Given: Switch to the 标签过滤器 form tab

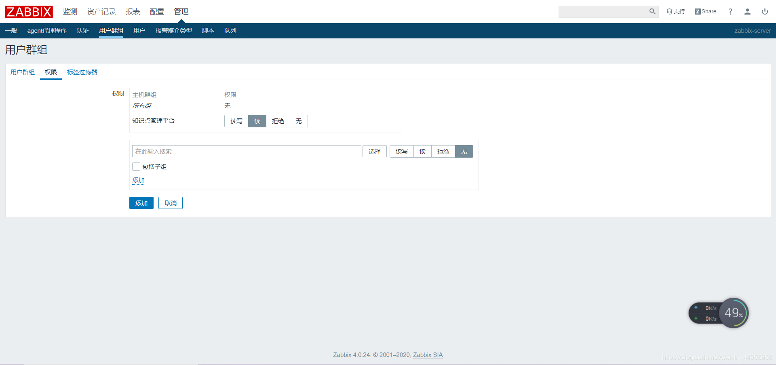Looking at the screenshot, I should coord(82,72).
